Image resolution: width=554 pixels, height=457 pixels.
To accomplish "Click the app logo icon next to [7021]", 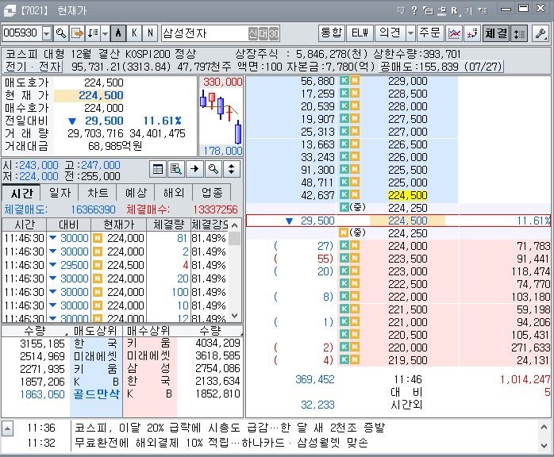I will 10,10.
